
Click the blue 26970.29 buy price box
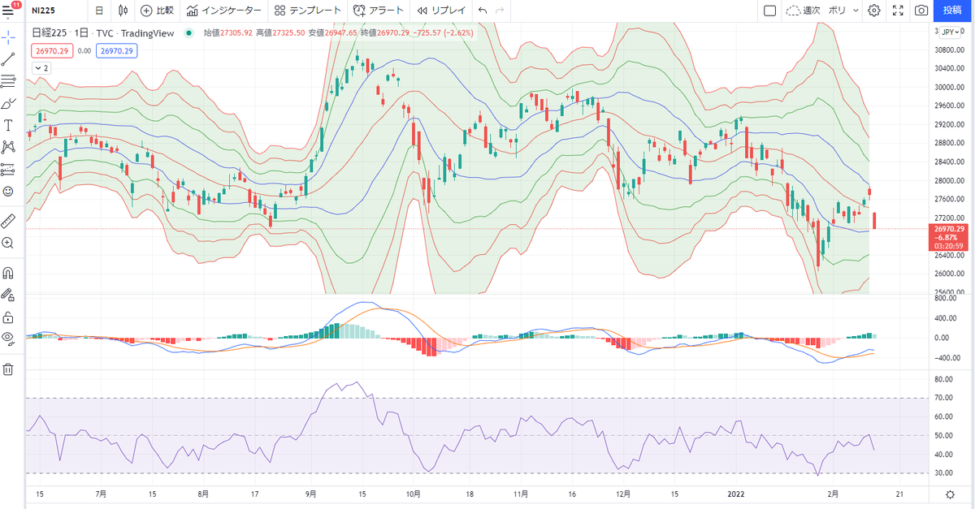pyautogui.click(x=117, y=50)
